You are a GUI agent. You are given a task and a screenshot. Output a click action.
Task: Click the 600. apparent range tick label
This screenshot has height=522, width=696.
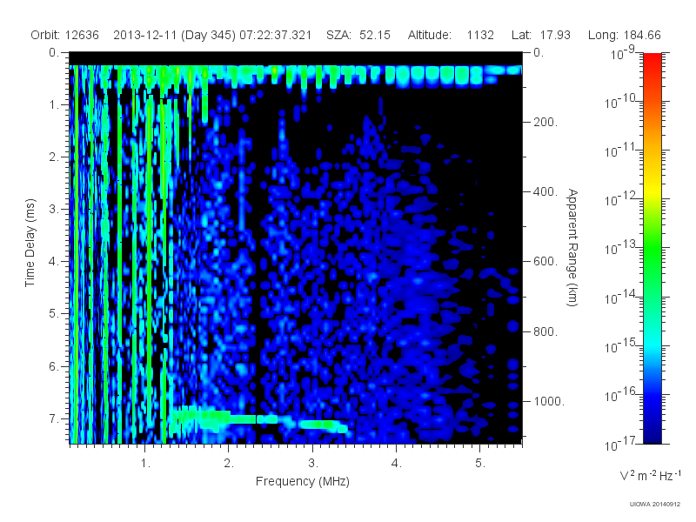coord(545,262)
